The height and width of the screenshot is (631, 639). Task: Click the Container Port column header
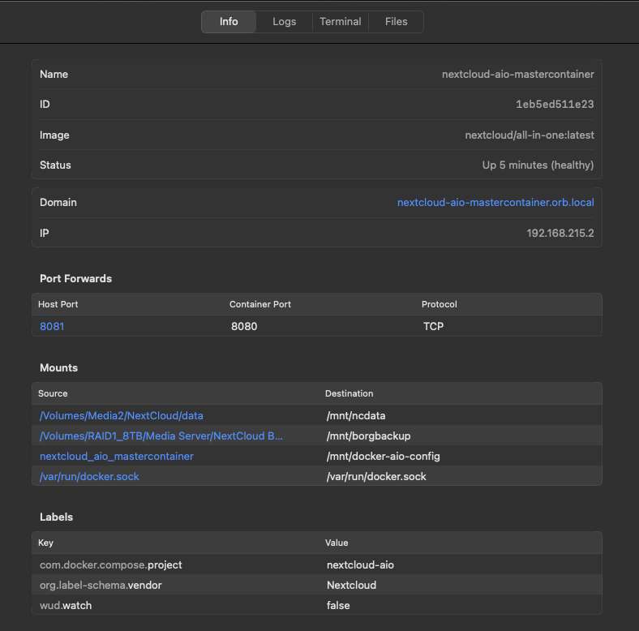pyautogui.click(x=260, y=304)
